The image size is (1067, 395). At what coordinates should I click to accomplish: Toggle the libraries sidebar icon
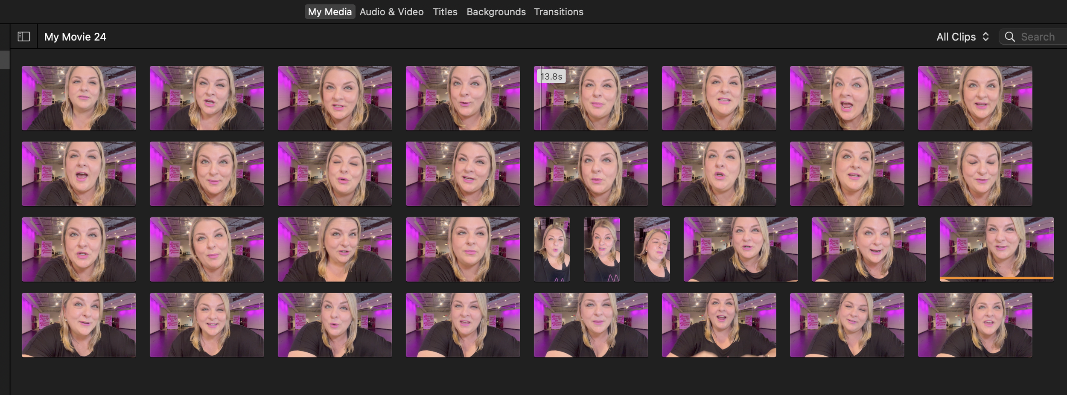click(24, 37)
